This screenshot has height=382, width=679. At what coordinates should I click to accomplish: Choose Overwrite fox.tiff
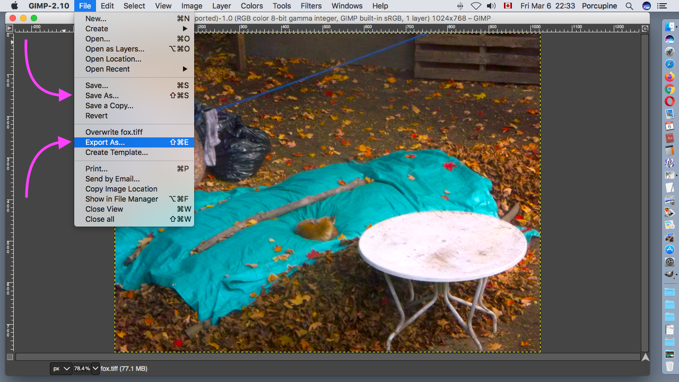click(134, 132)
